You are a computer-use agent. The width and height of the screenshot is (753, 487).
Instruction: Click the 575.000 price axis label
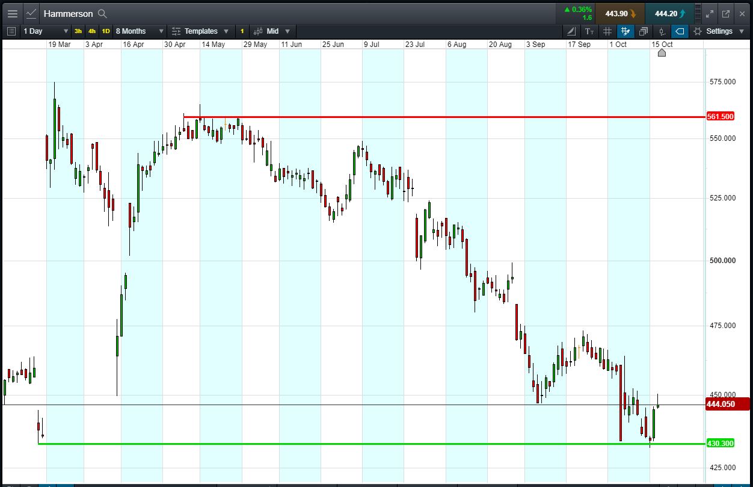[722, 82]
